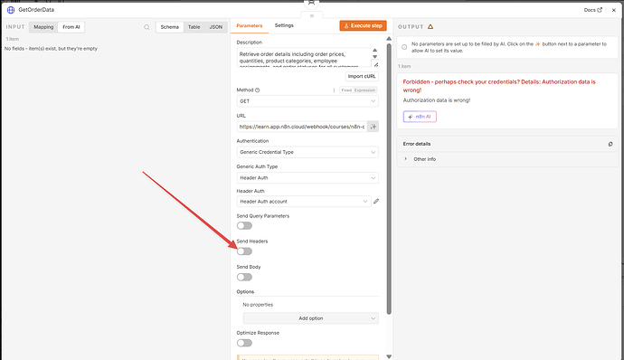Click parameters scrollbar down arrow
Viewport: 624px width, 360px height.
click(x=389, y=356)
